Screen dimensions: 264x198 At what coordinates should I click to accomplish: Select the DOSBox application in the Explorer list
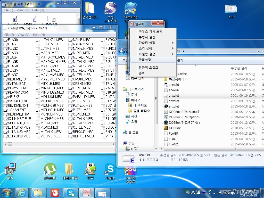click(175, 128)
